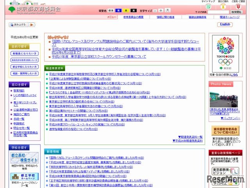Open the TOKYO 2020 Olympic banner
This screenshot has height=188, width=250.
(225, 54)
